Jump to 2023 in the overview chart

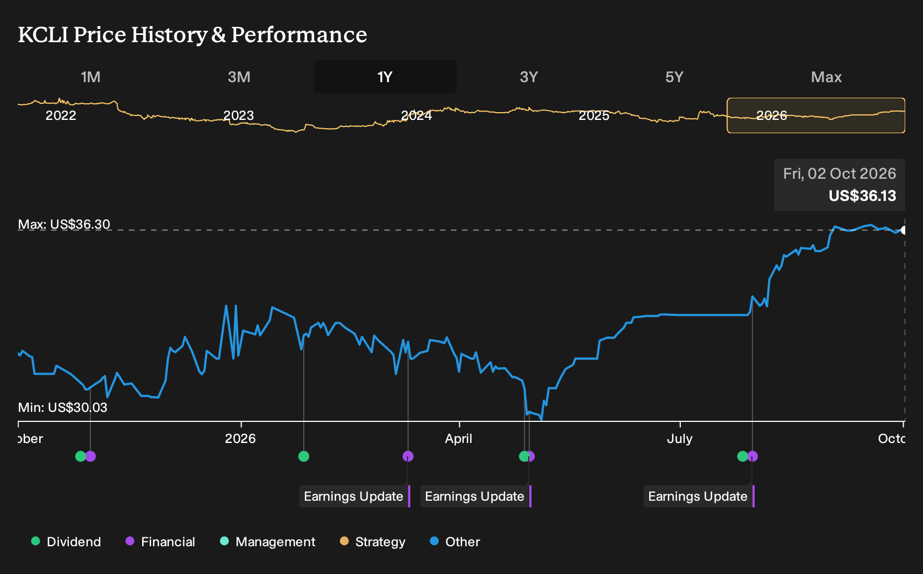tap(238, 115)
